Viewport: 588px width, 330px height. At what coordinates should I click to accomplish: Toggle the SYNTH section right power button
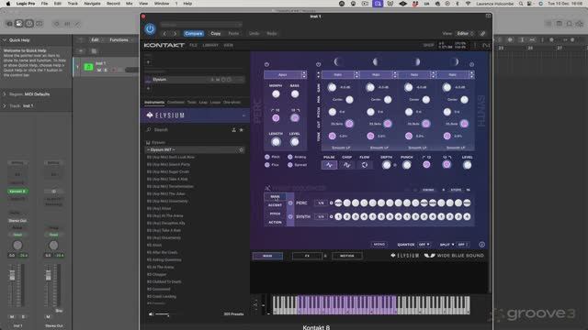(471, 64)
